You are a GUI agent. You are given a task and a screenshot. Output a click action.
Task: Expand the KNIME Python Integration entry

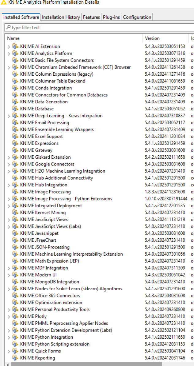9,337
